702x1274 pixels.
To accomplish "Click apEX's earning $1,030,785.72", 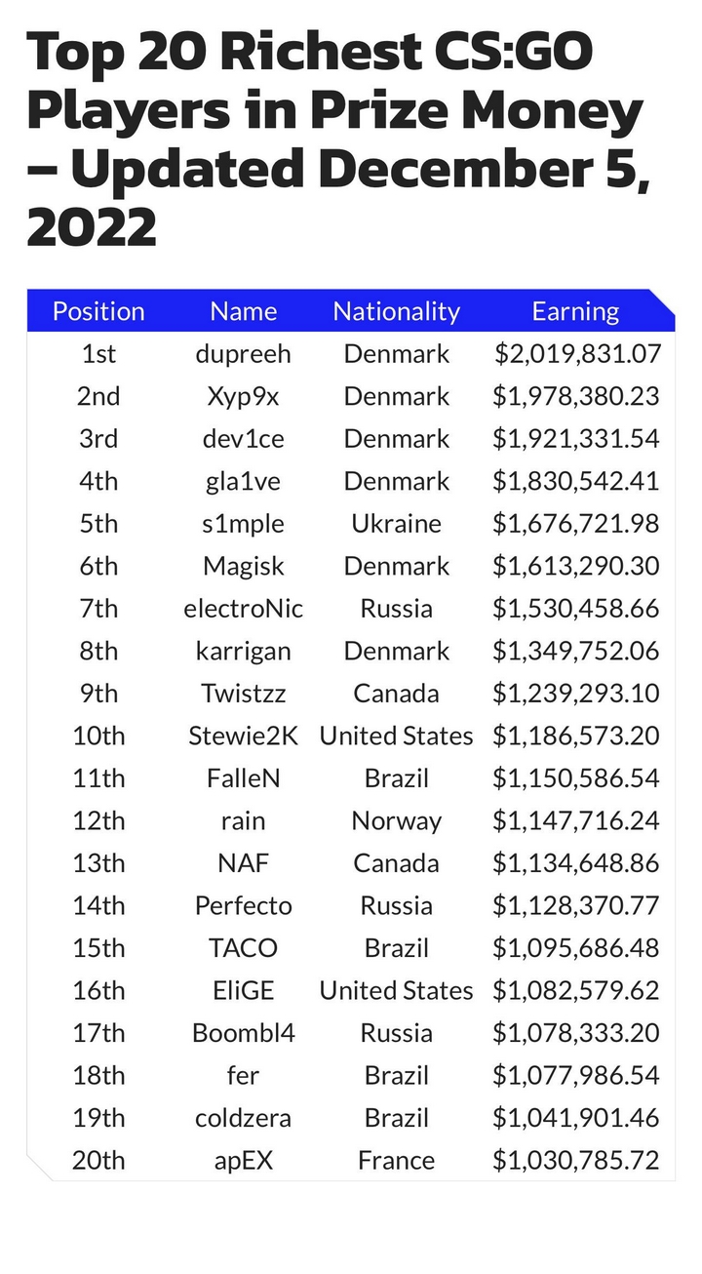I will tap(575, 1160).
